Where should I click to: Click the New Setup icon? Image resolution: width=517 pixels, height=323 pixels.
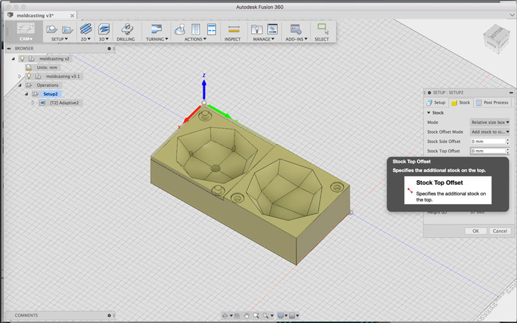(52, 29)
